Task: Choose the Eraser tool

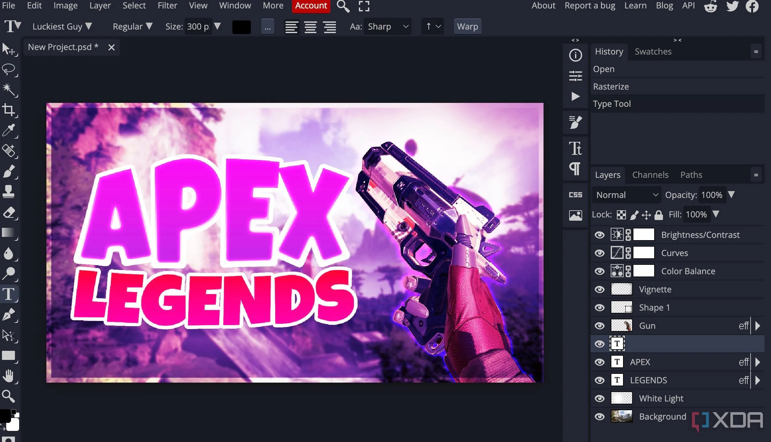Action: pyautogui.click(x=8, y=213)
